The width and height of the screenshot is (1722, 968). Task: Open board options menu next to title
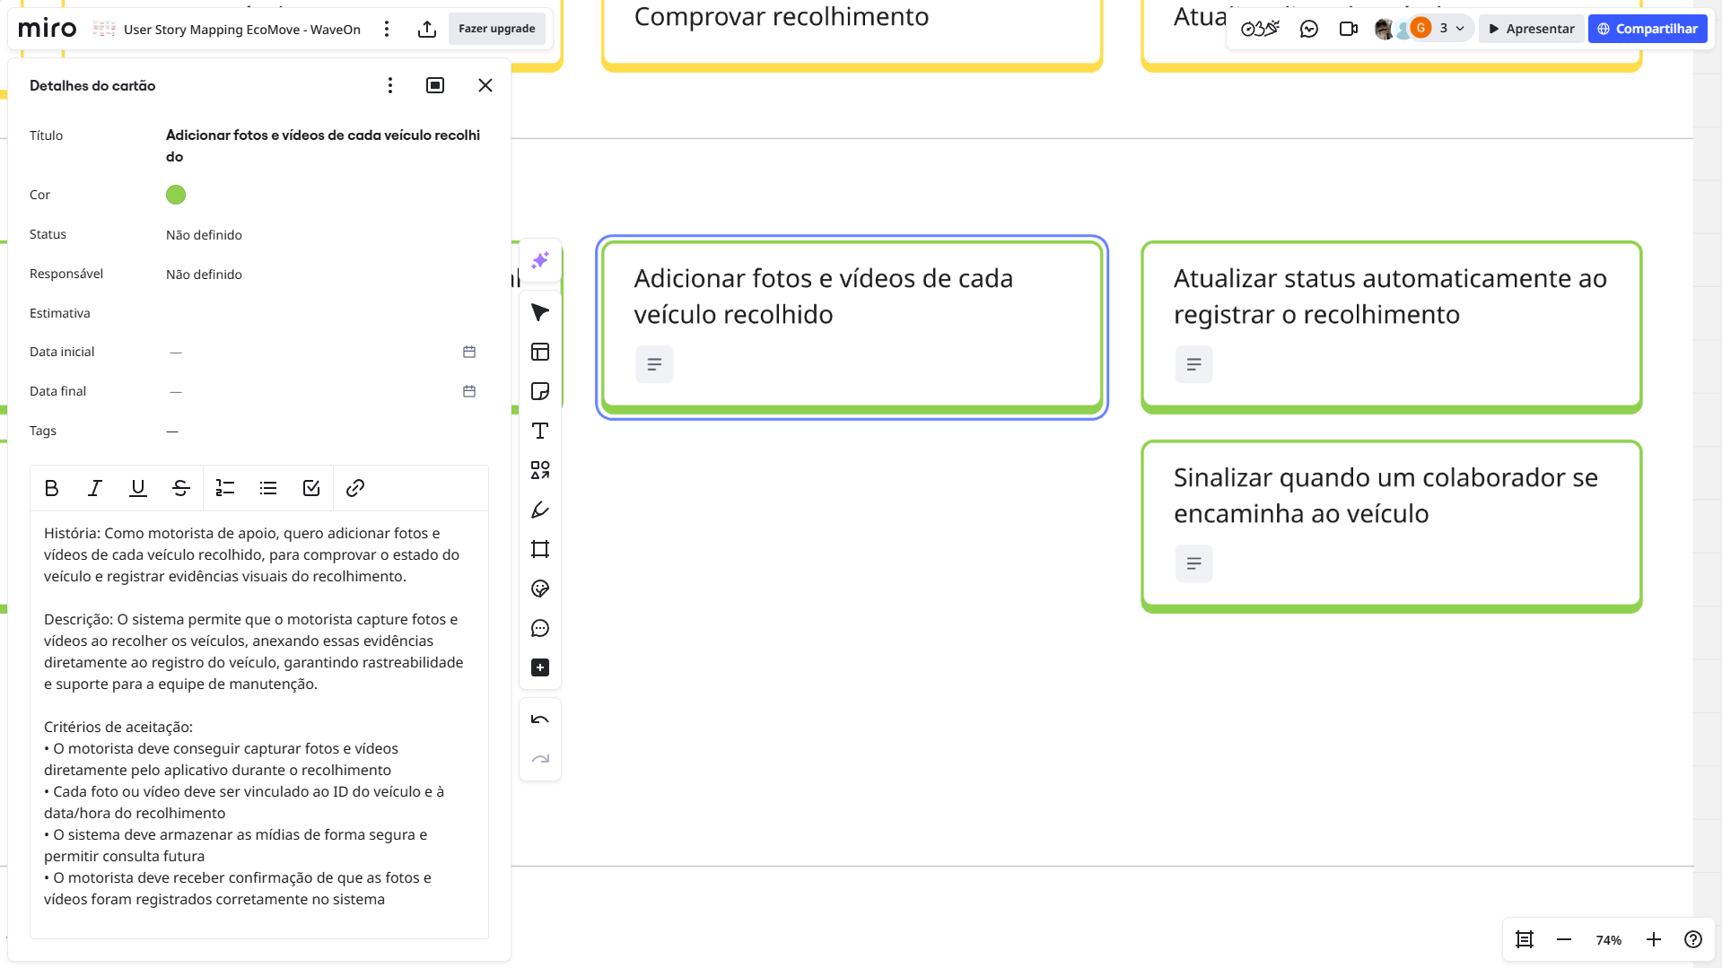point(387,29)
